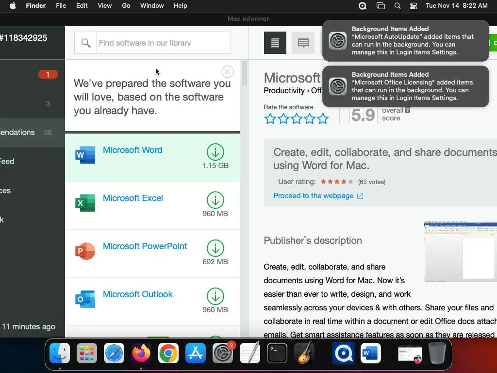The height and width of the screenshot is (373, 497).
Task: Click the Productivity category breadcrumb
Action: (284, 91)
